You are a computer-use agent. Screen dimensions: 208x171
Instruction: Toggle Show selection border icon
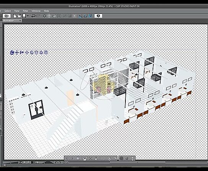75,16
